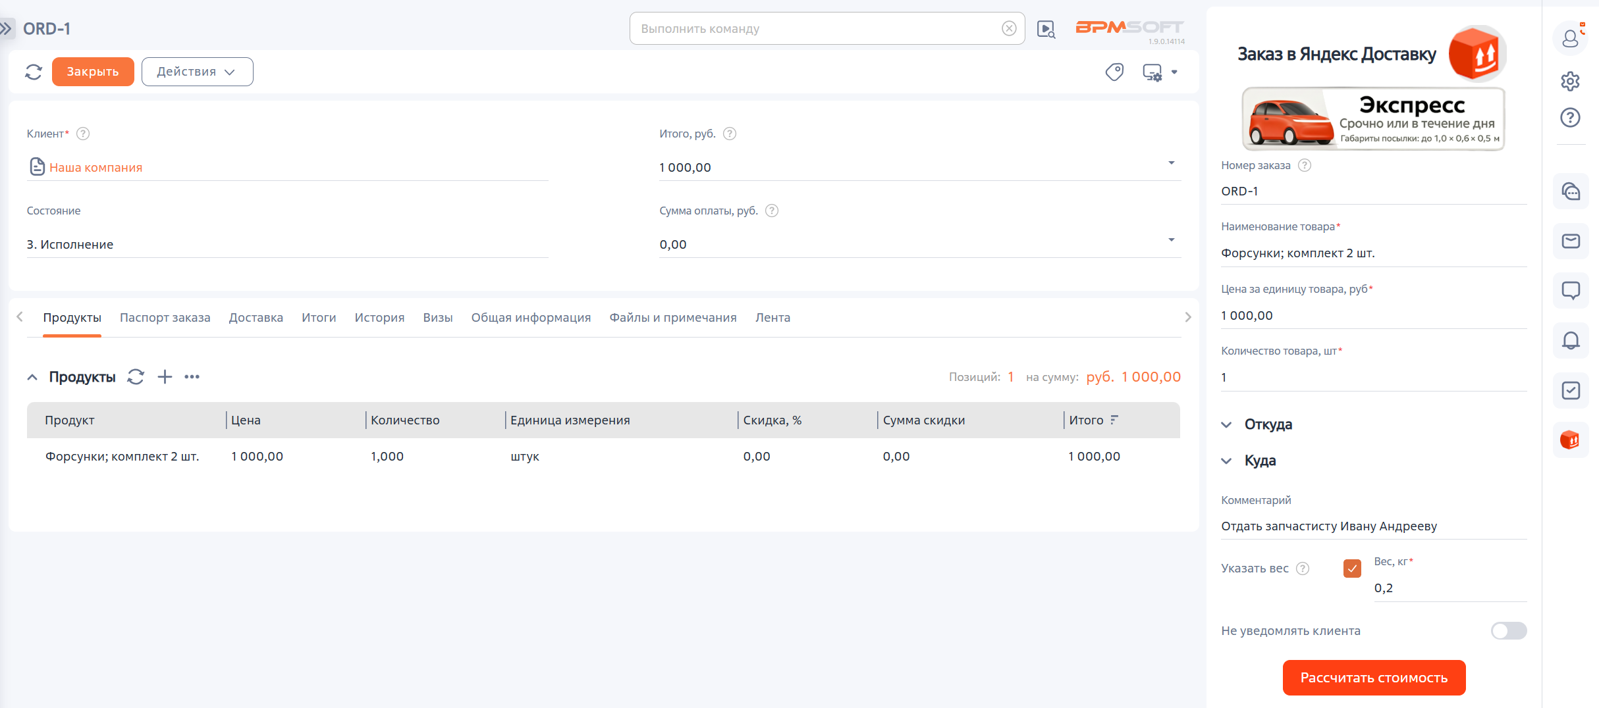Open the Действия dropdown menu
The image size is (1599, 708).
[x=198, y=72]
